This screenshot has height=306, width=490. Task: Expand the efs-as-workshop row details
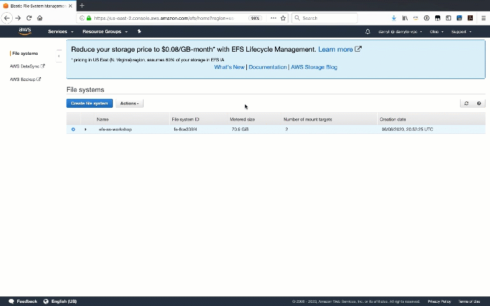(85, 129)
